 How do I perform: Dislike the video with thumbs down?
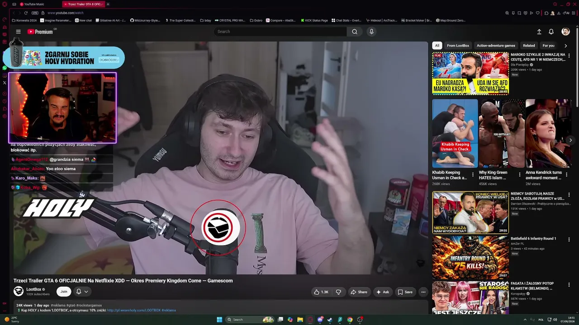coord(338,292)
